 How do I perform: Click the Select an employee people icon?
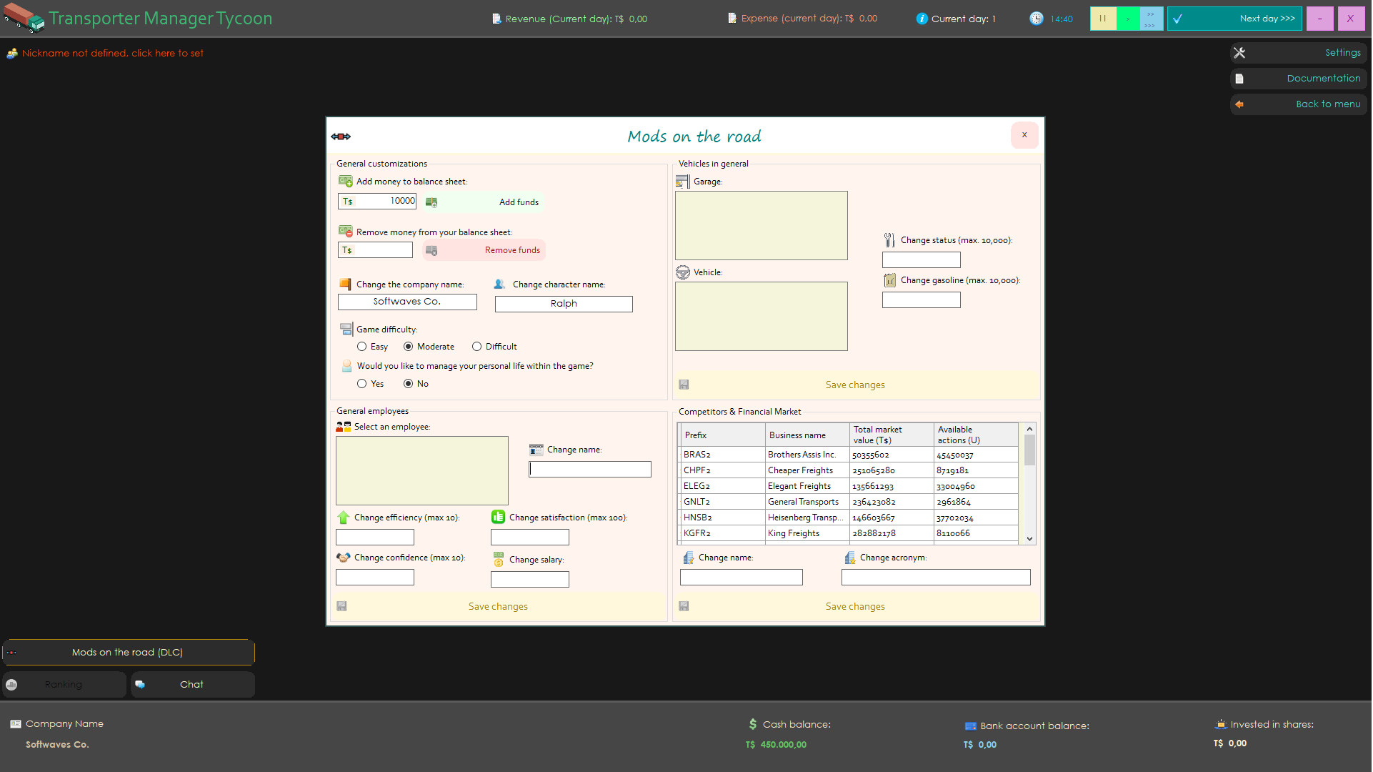coord(343,426)
